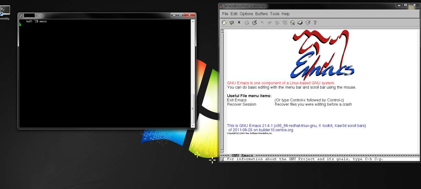Click the "GNU Emacs" mode line bar

click(x=319, y=155)
